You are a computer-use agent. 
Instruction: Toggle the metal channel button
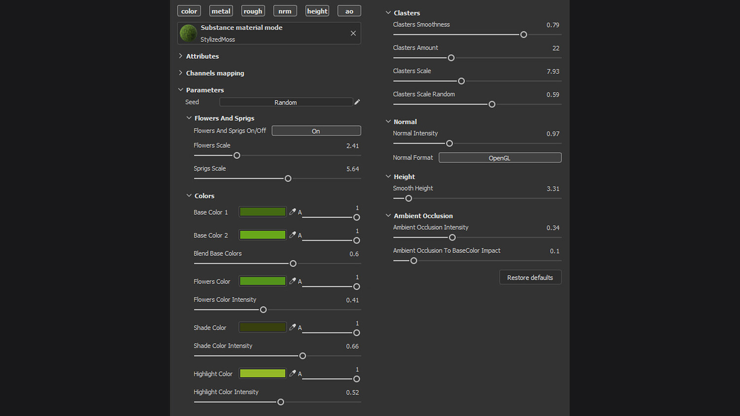(x=221, y=11)
